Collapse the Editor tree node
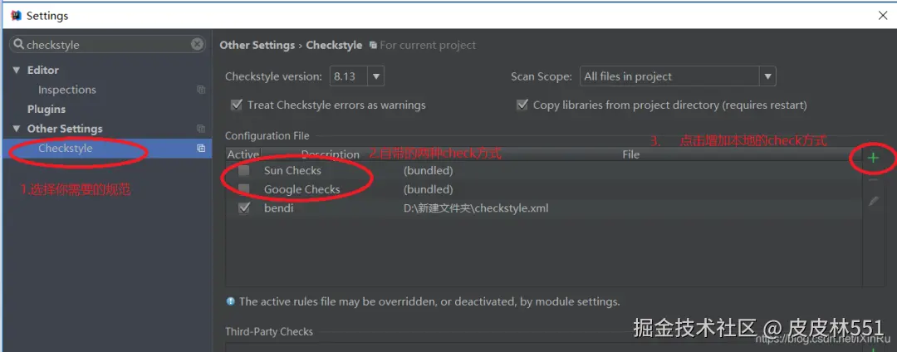897x352 pixels. [17, 71]
